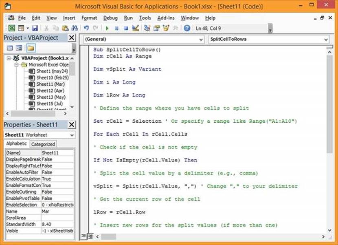This screenshot has width=338, height=245.
Task: Click the Visible property value -1 - xlSheetVisible
Action: (x=57, y=231)
